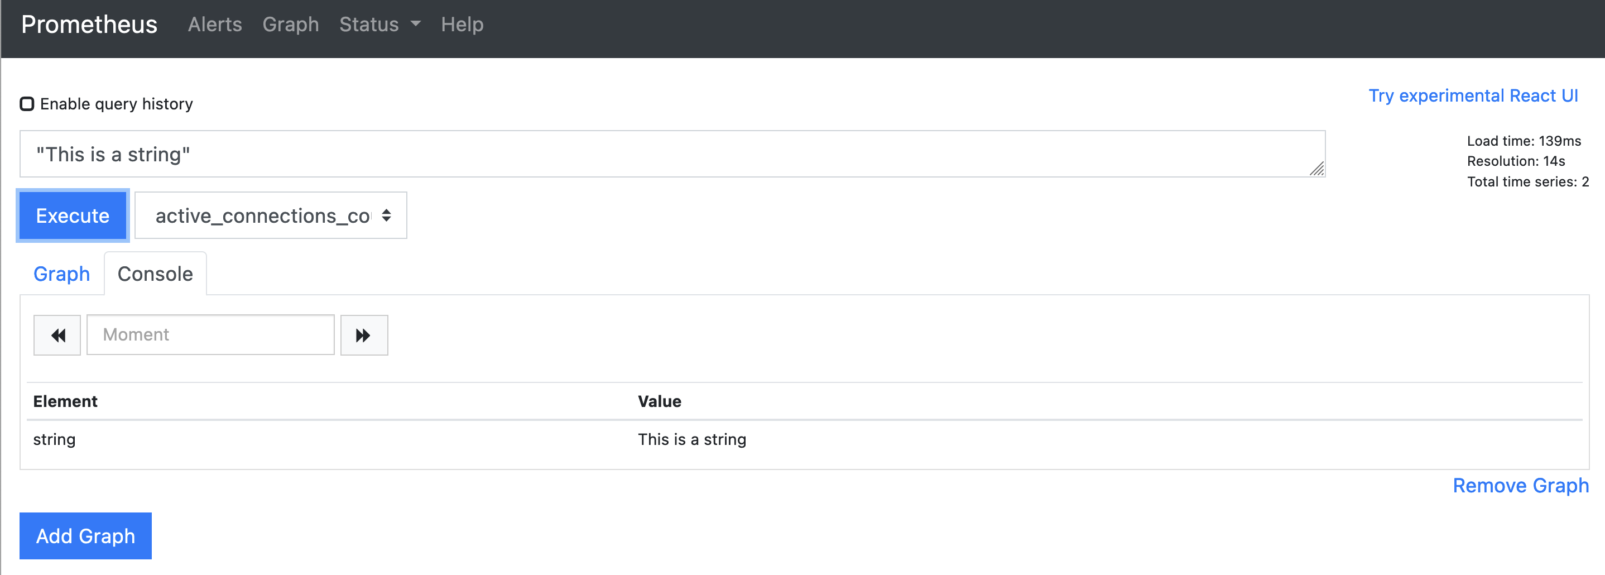Click the Status menu caret arrow
The image size is (1605, 575).
click(x=416, y=23)
